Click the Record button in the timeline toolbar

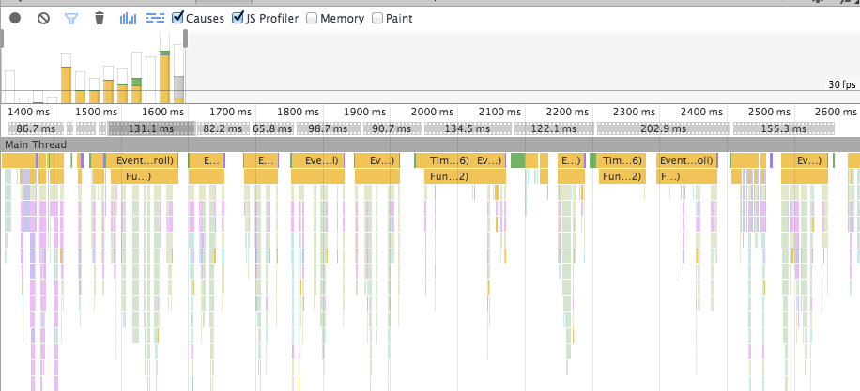[x=15, y=18]
